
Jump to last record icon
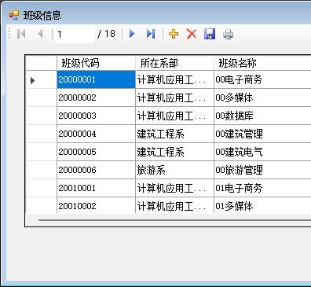(x=151, y=34)
